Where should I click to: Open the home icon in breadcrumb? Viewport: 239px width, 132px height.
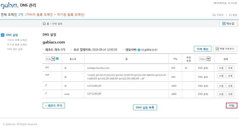point(44,24)
